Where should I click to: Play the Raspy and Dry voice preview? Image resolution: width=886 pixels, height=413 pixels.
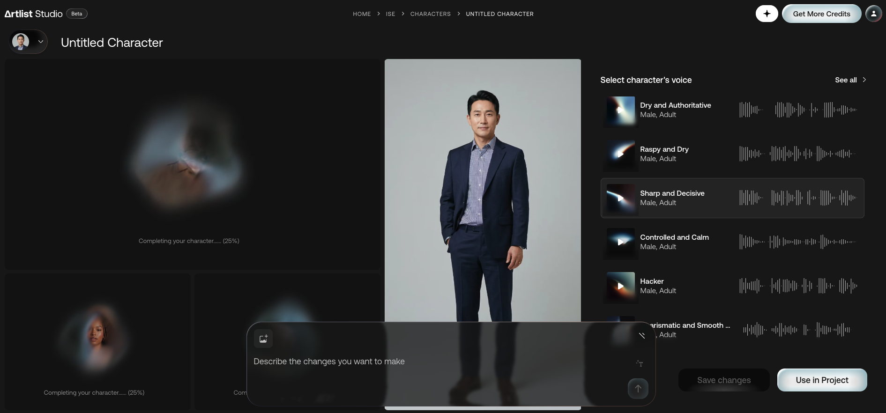pos(621,155)
